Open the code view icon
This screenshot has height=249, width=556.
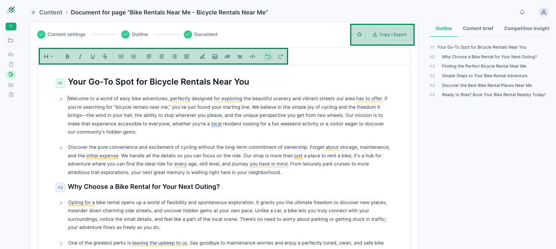point(252,56)
